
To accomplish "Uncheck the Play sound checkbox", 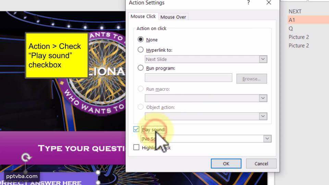I will click(136, 129).
